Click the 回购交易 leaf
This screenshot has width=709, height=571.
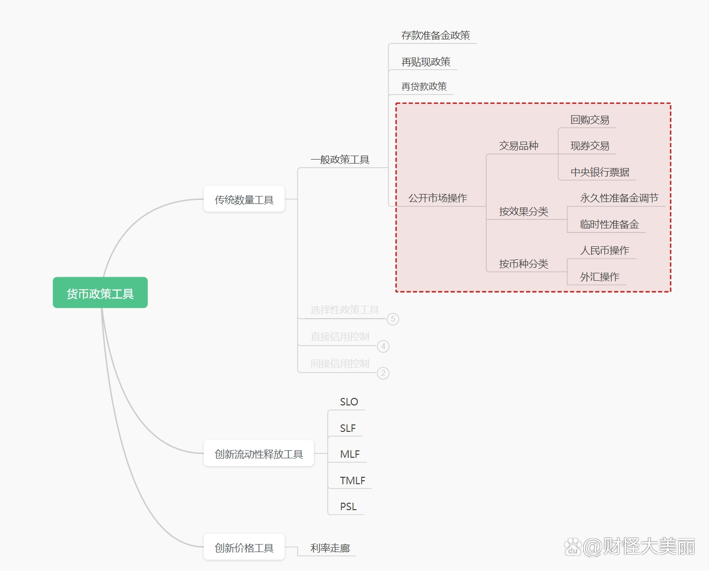pyautogui.click(x=590, y=120)
